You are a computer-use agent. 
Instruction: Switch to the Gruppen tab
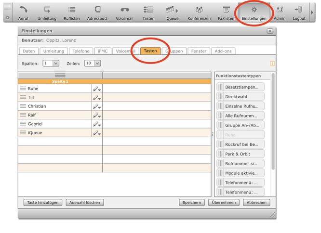[x=174, y=51]
